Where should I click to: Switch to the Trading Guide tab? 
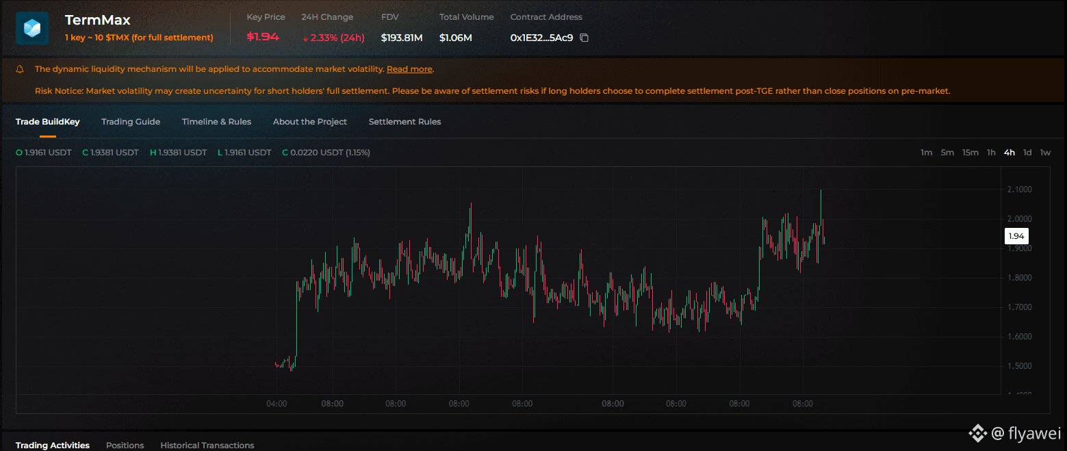tap(131, 122)
